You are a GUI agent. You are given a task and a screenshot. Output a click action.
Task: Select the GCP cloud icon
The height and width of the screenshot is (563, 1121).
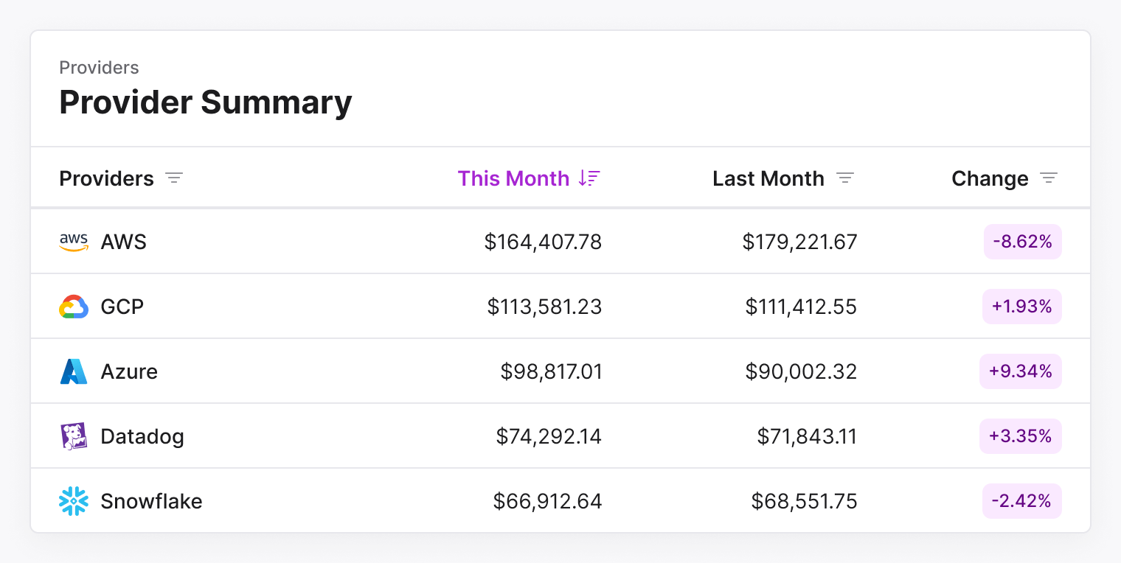point(73,307)
